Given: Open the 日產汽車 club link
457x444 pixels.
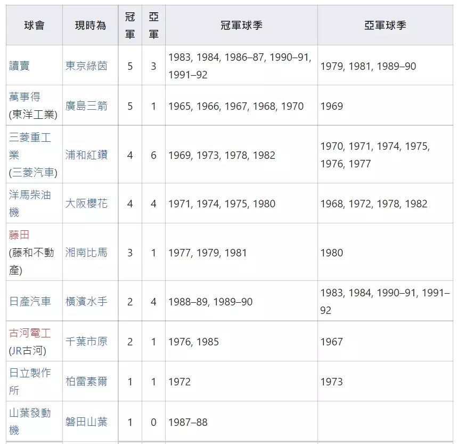Looking at the screenshot, I should coord(30,301).
